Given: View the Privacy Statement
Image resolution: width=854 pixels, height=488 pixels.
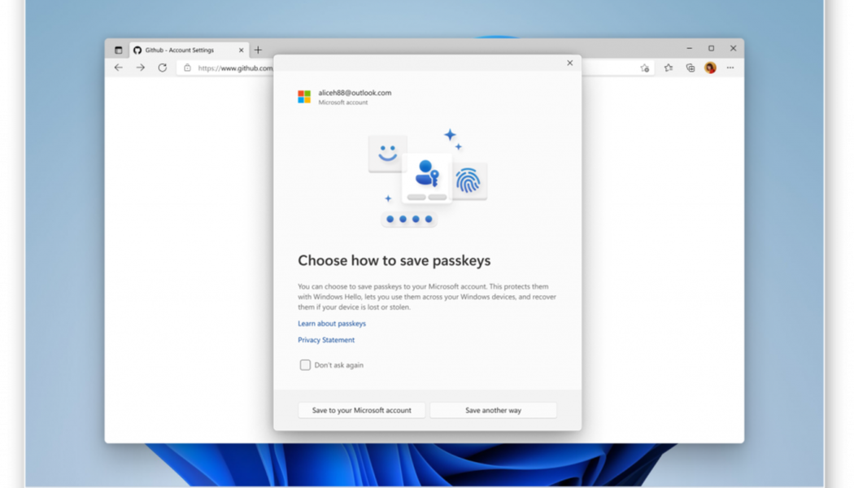Looking at the screenshot, I should point(325,340).
